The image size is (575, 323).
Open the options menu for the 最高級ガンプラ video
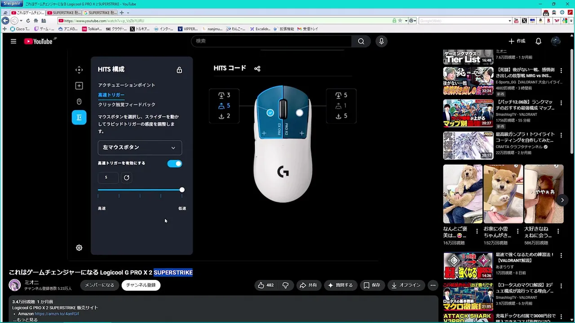pyautogui.click(x=561, y=135)
